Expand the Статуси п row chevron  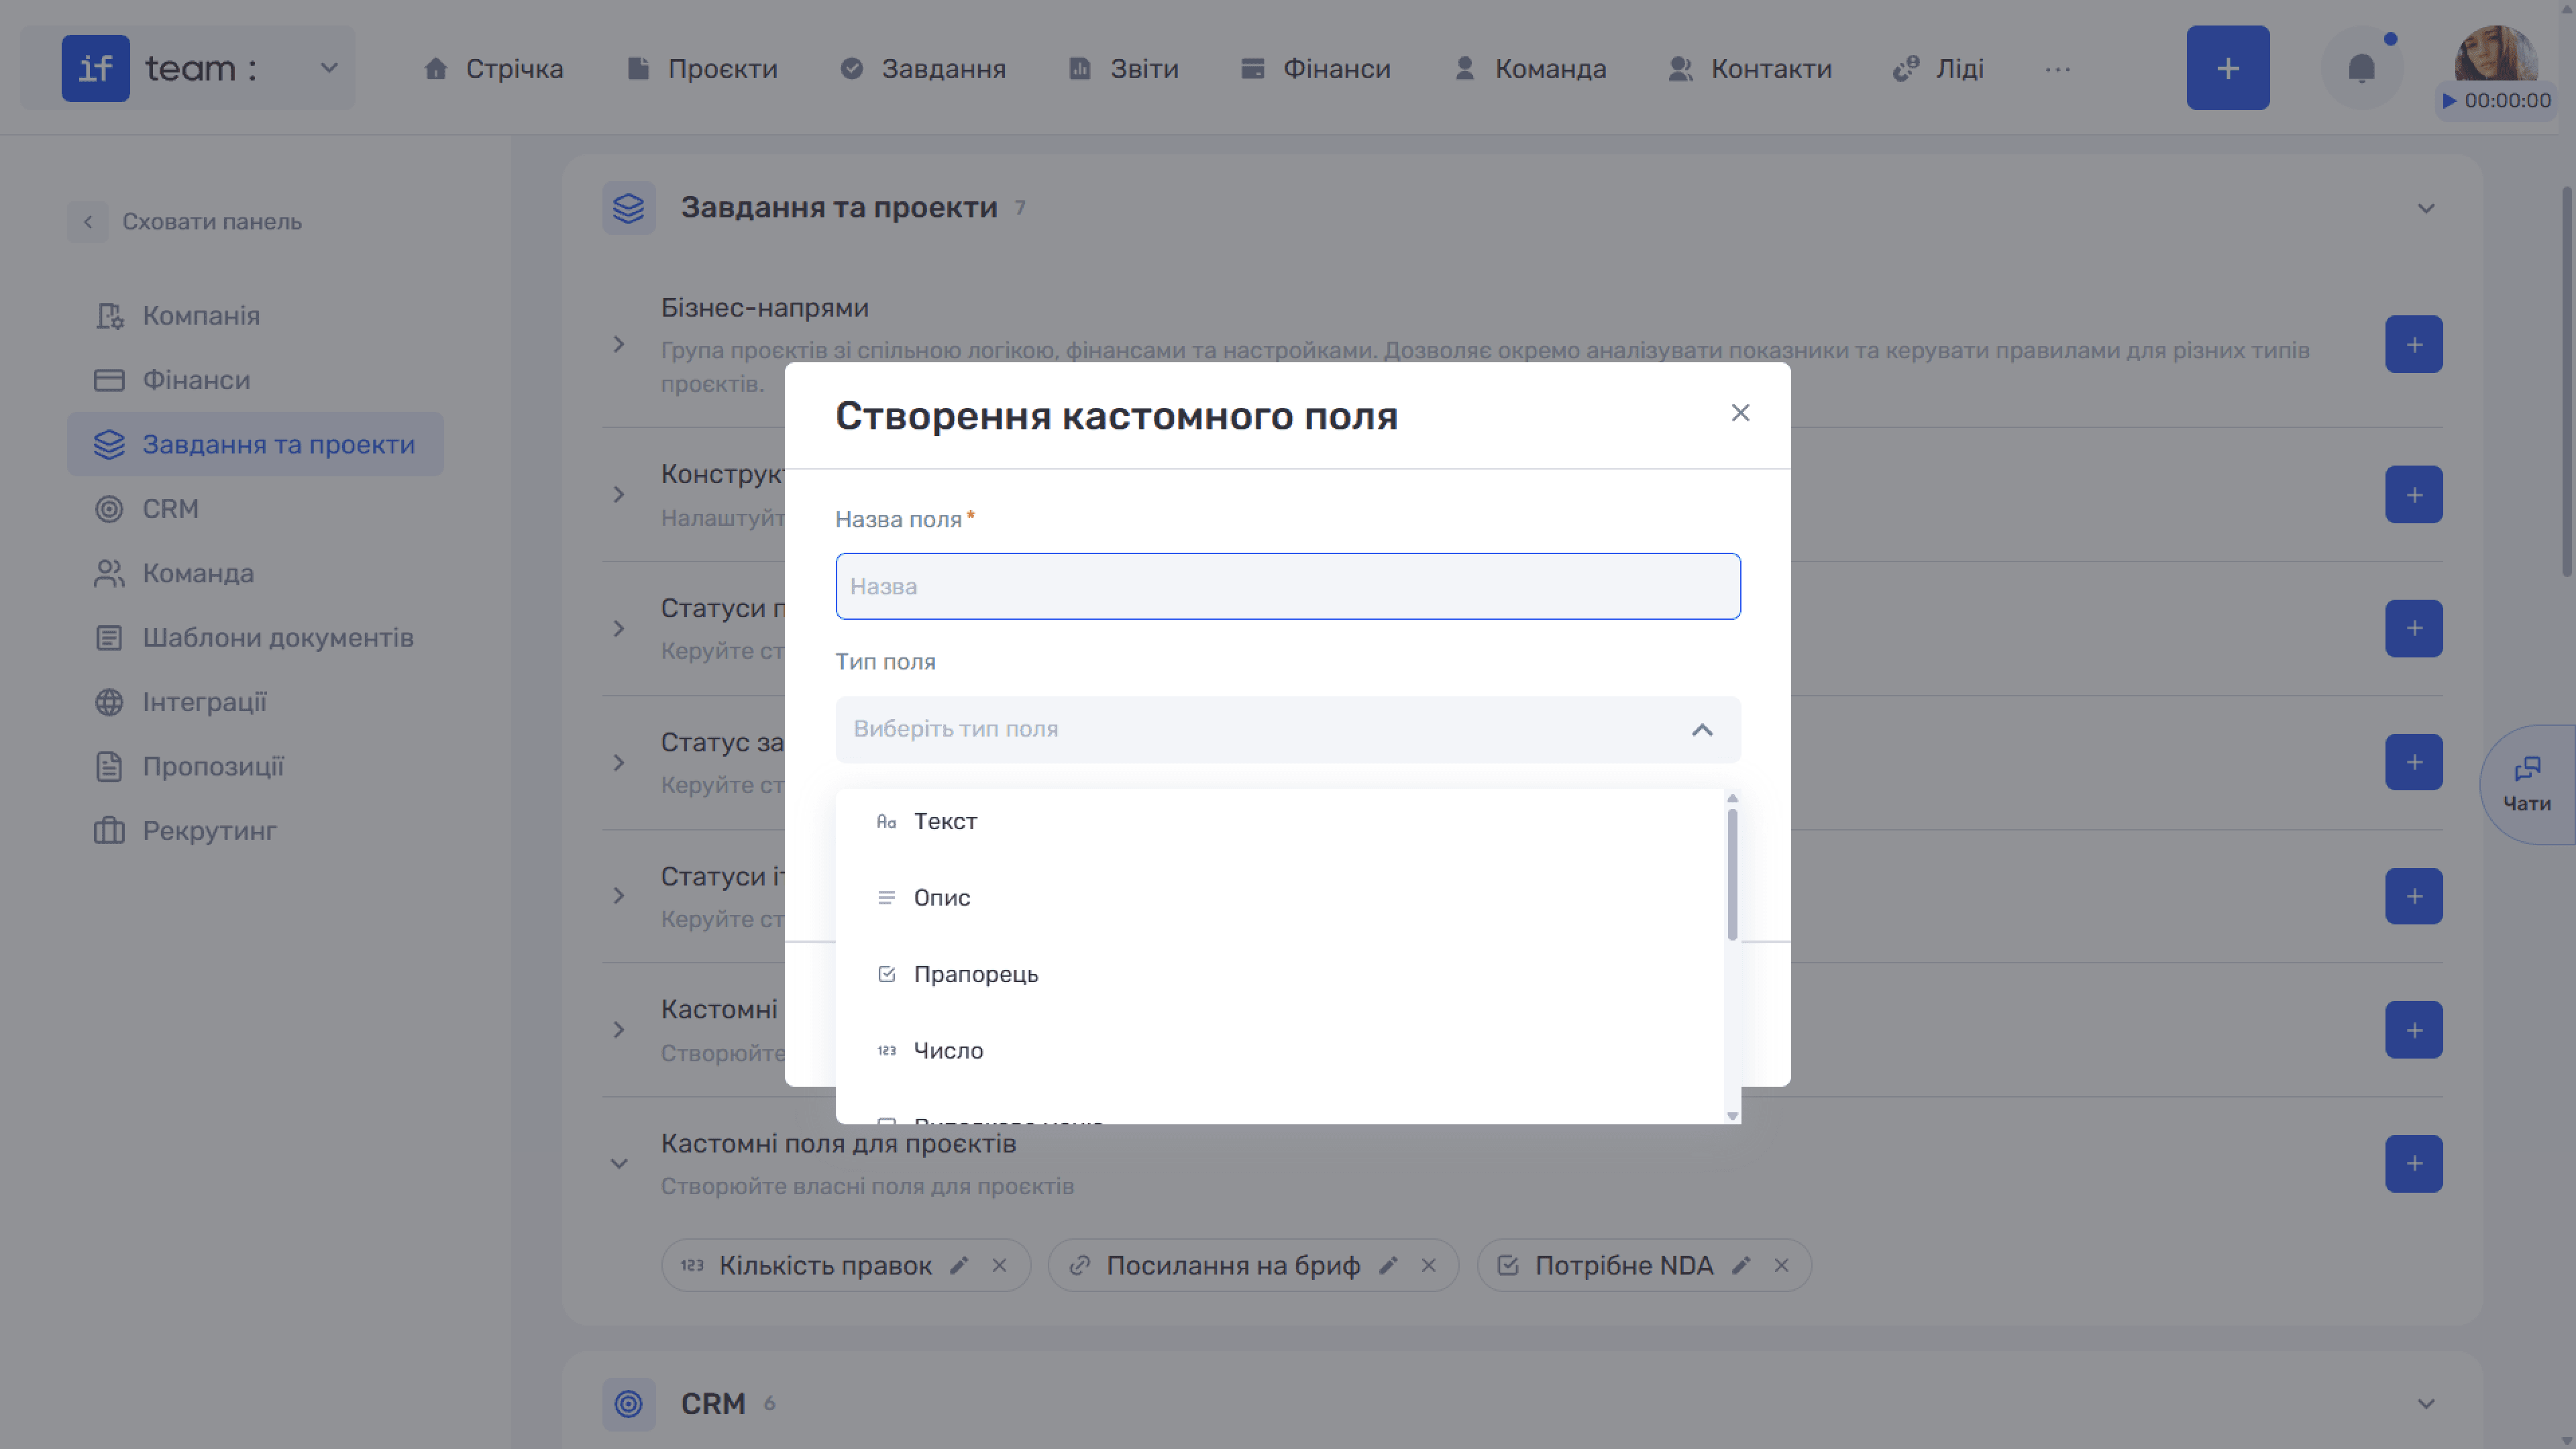[619, 629]
